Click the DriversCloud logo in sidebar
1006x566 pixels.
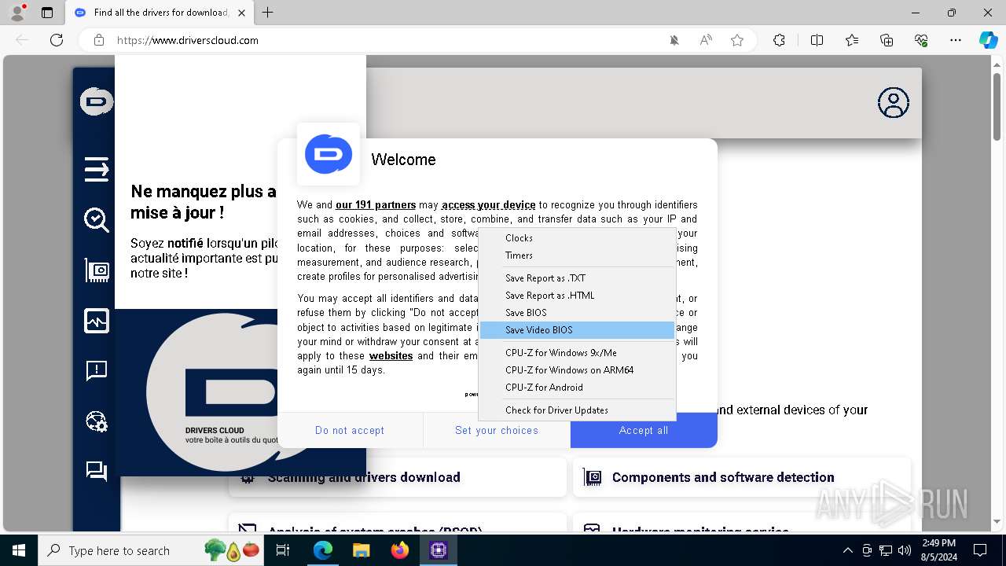click(97, 101)
